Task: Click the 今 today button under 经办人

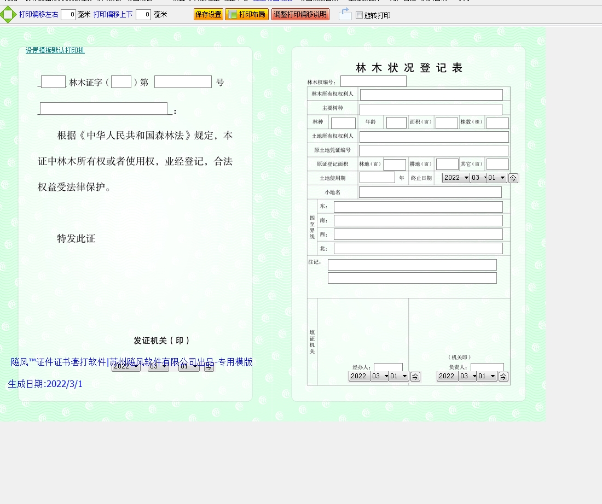Action: click(x=415, y=376)
